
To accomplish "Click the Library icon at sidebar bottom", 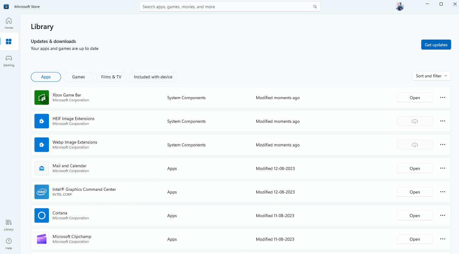I will [9, 225].
